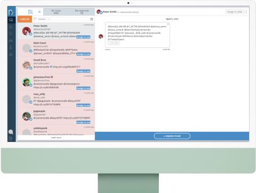Click the app logo in sidebar
Screen dimensions: 256x193
(x=11, y=12)
